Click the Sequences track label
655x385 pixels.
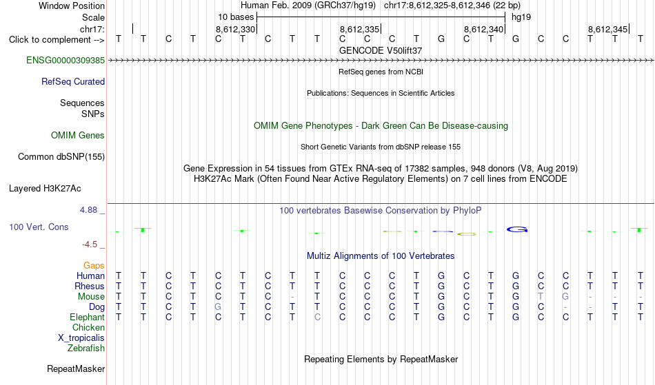click(x=82, y=103)
